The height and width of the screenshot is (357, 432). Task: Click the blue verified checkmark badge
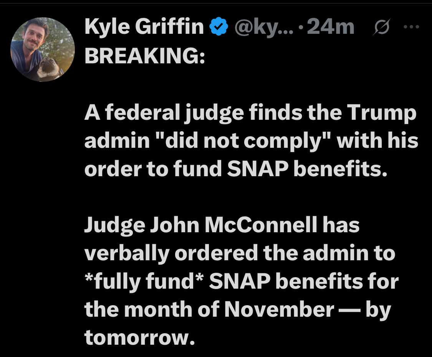tap(218, 27)
